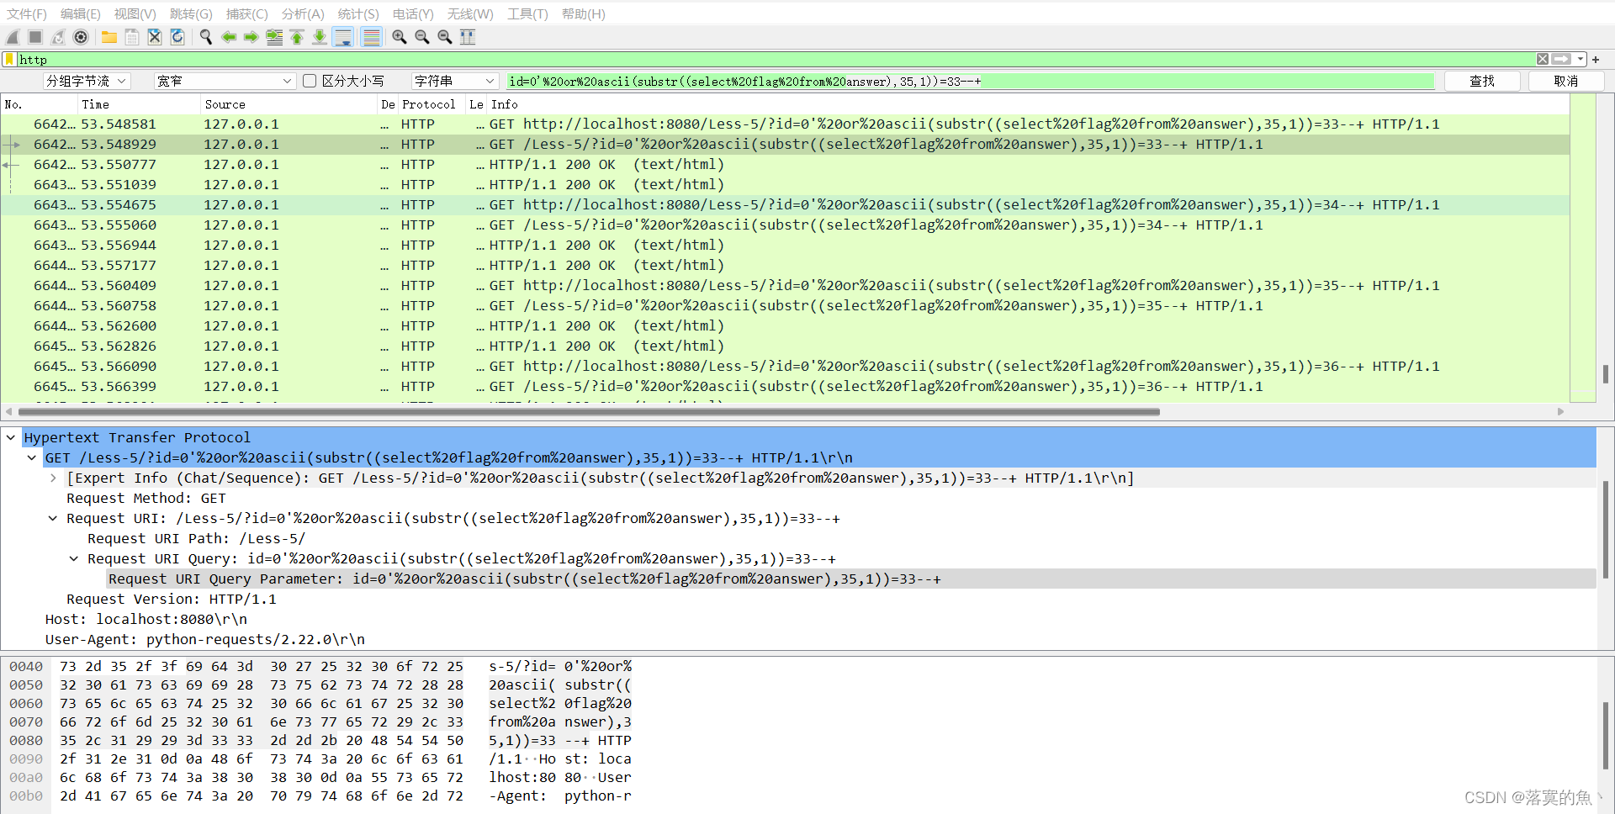Jump to first packet arrow icon
Image resolution: width=1615 pixels, height=814 pixels.
[297, 37]
